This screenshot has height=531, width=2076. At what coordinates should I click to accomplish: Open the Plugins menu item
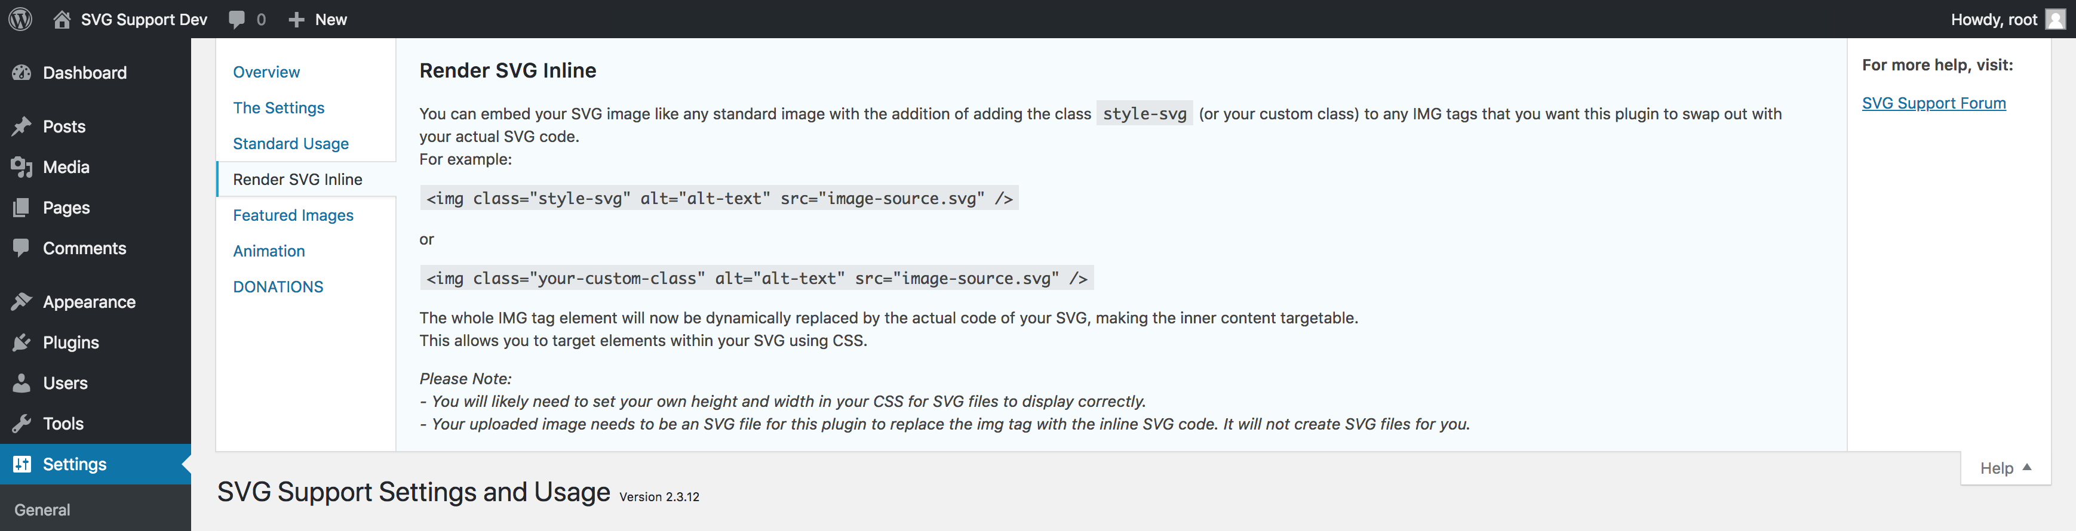(x=95, y=342)
